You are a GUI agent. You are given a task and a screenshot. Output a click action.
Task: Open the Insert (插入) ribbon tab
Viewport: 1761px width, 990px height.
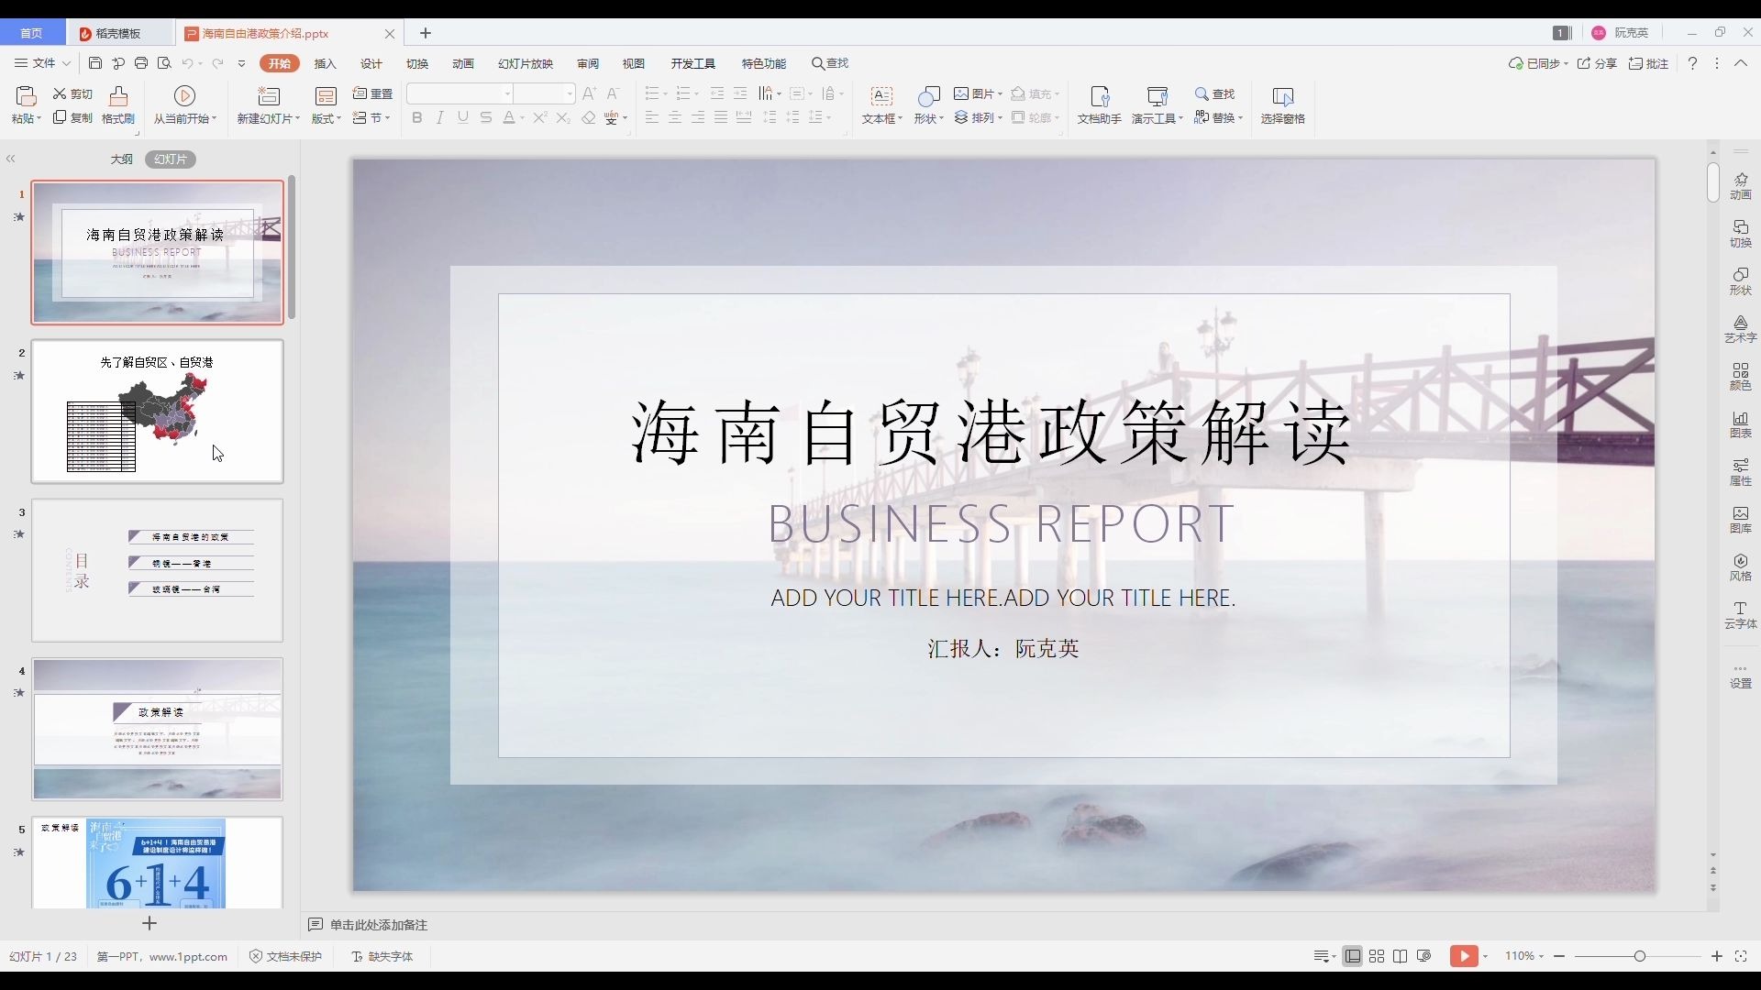click(x=326, y=63)
